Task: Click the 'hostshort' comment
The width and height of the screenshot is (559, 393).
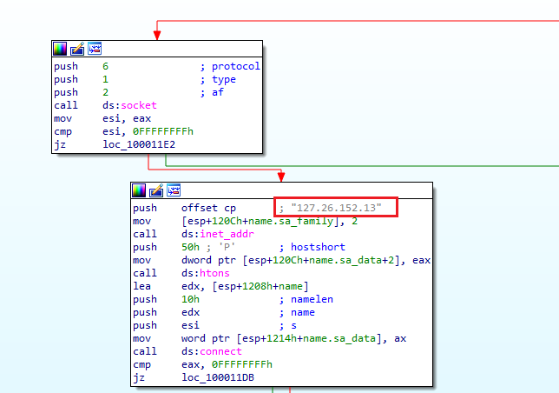Action: point(318,247)
